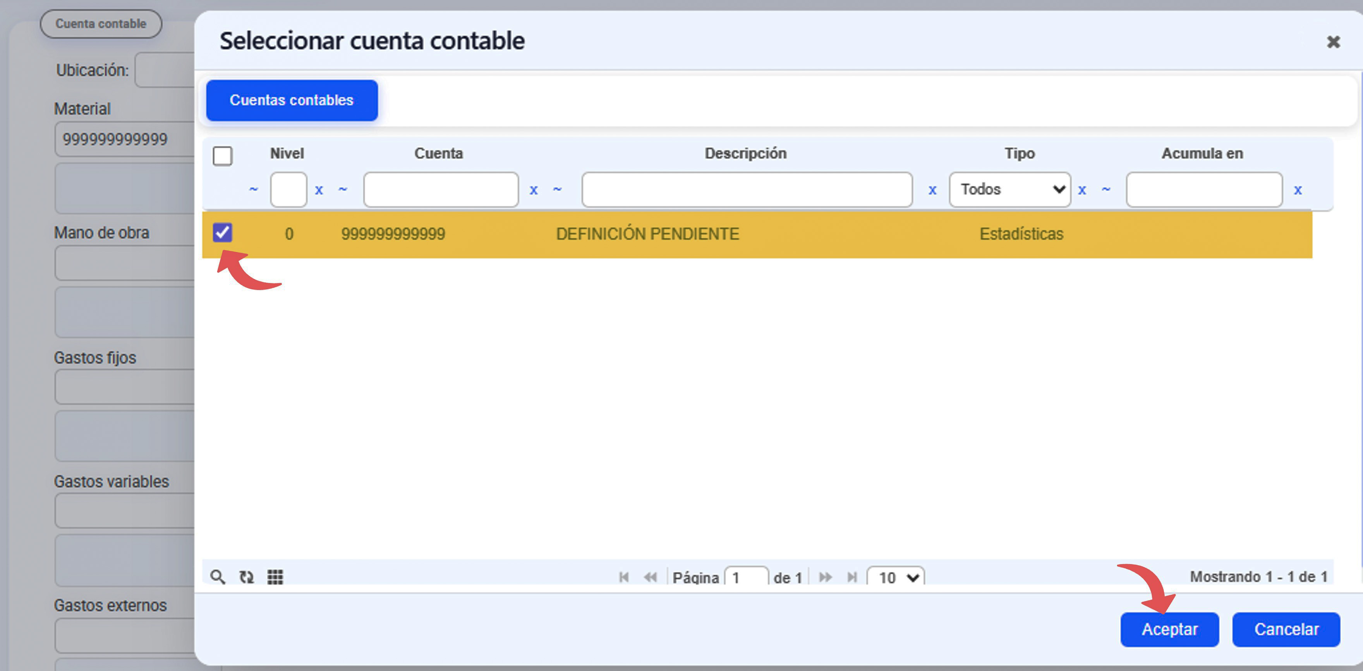Click the Cuenta contable button in background

[101, 24]
